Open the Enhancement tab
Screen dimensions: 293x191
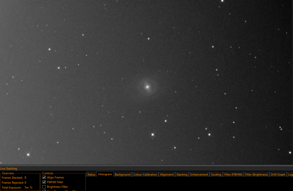(199, 175)
